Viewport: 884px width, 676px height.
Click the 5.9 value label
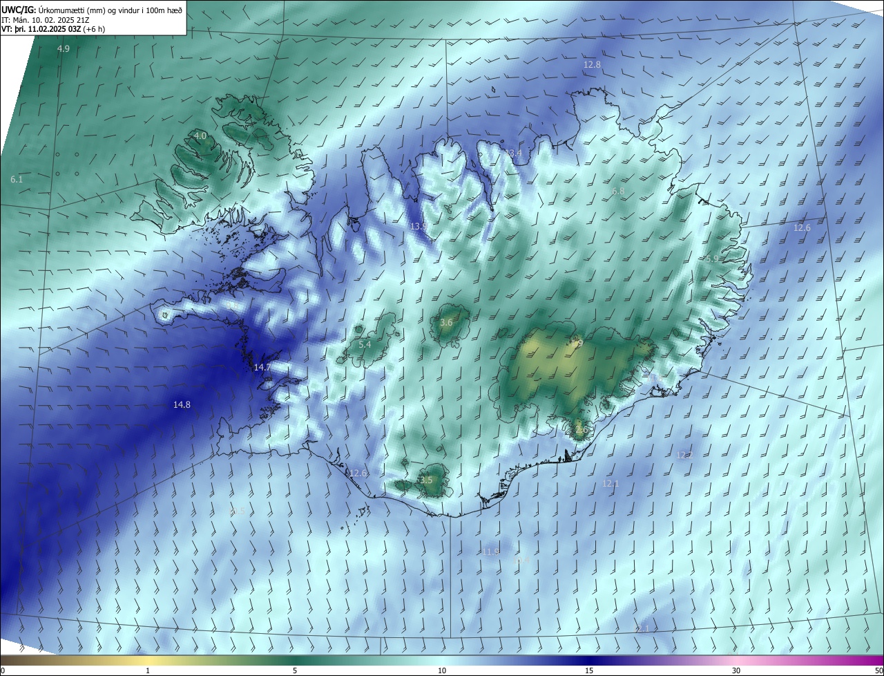[712, 258]
